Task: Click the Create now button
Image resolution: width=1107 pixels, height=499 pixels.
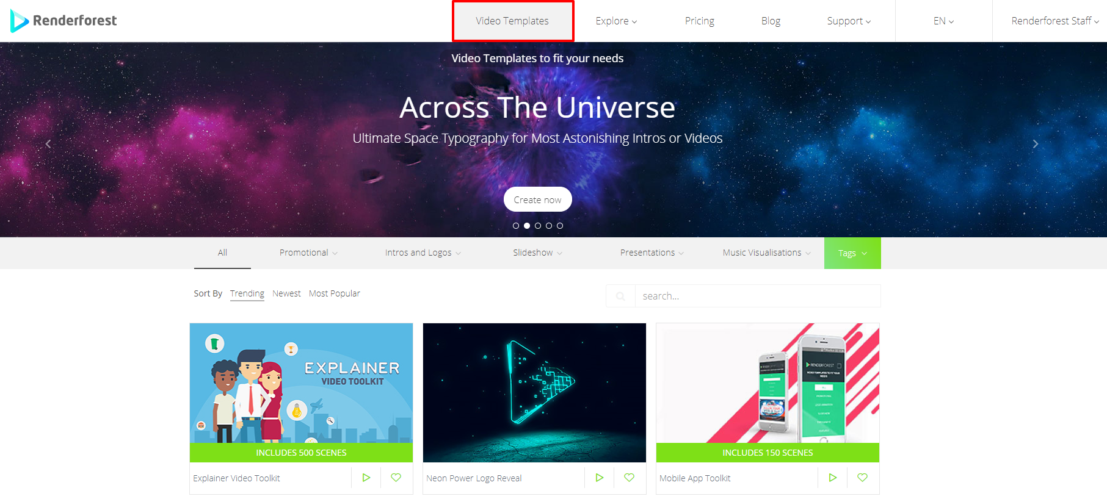Action: click(x=537, y=199)
